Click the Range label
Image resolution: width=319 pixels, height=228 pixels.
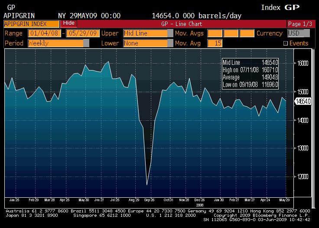(13, 33)
